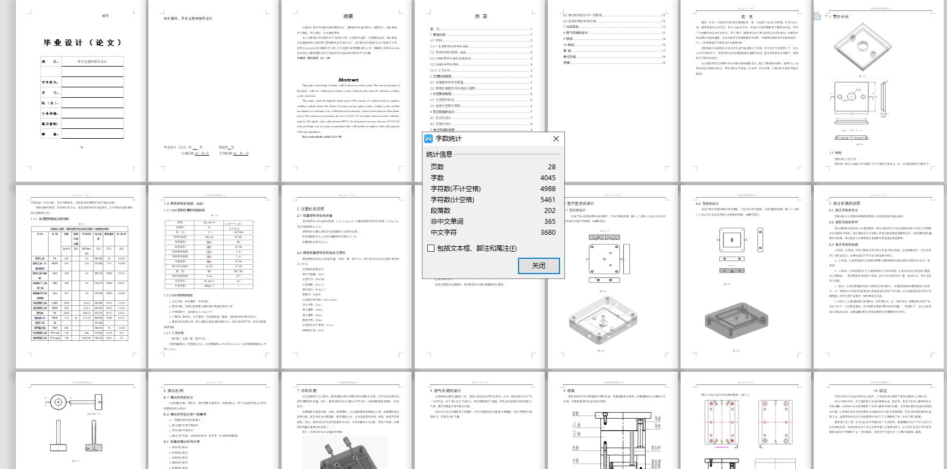Open the 8 排气系统的设计 page
Viewport: 947px width, 469px height.
point(480,420)
